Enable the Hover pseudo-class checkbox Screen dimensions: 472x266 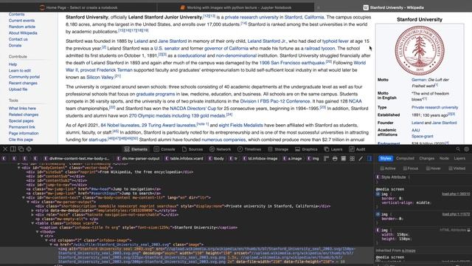(x=428, y=168)
